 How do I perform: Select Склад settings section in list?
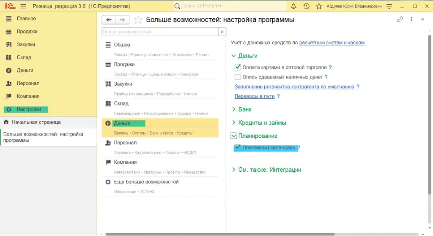click(160, 108)
